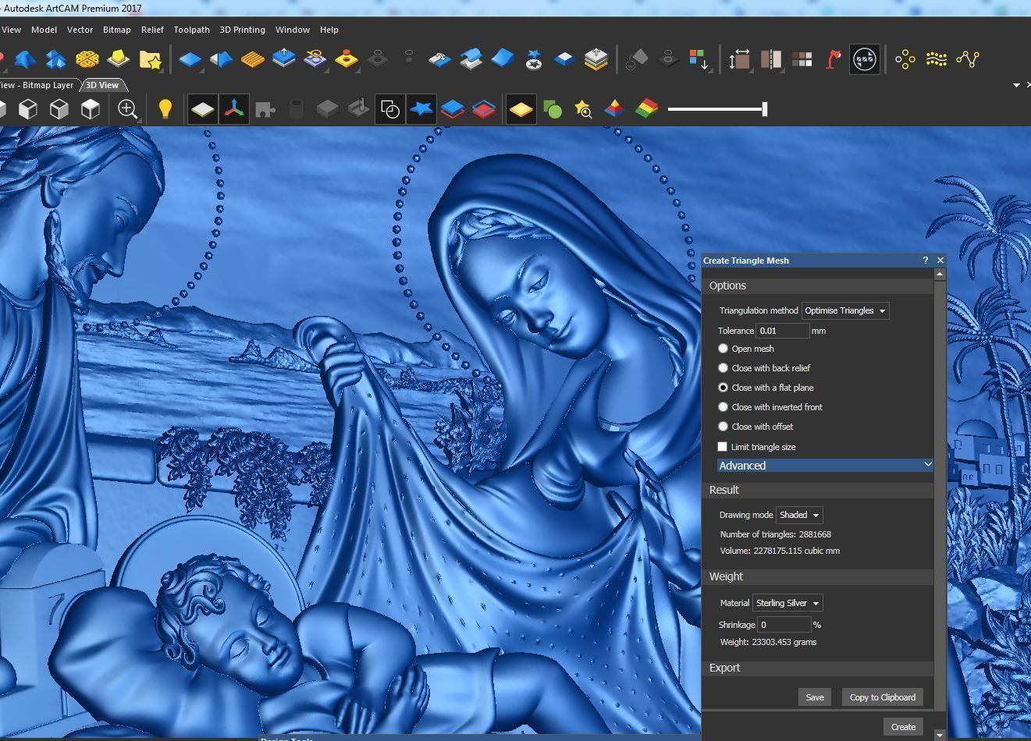
Task: Click the blue star relief icon
Action: click(421, 109)
